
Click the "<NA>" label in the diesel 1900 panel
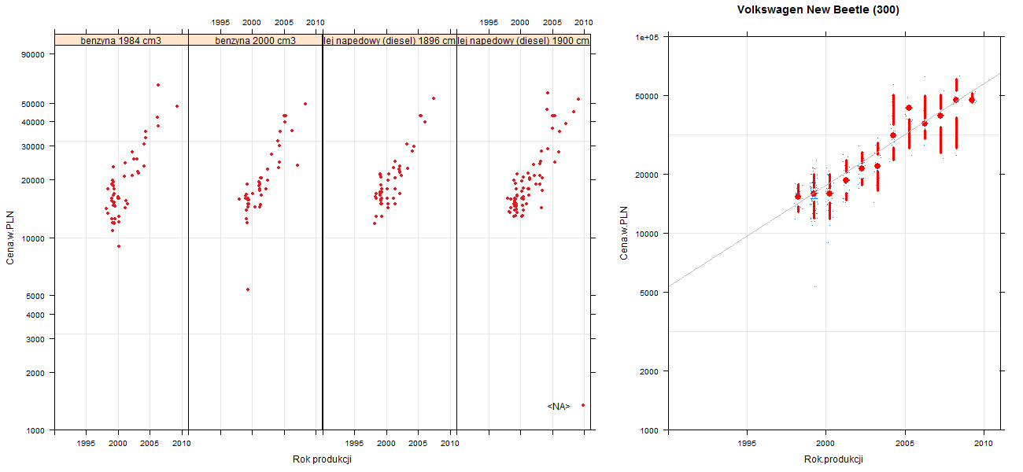coord(559,406)
